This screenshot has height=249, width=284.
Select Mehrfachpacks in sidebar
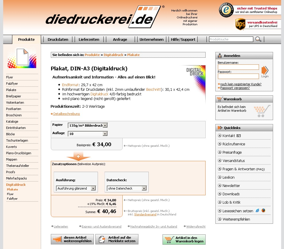coord(16,178)
